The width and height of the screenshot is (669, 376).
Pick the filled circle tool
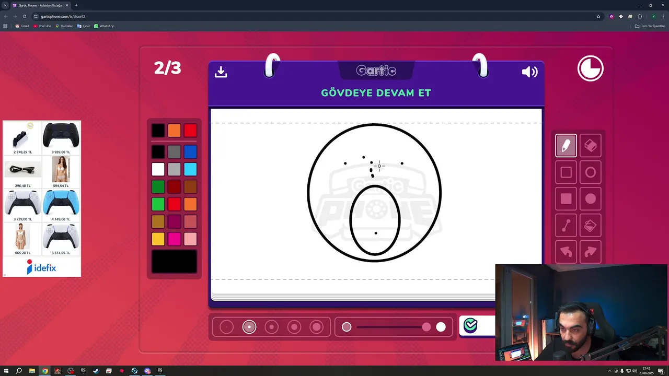[591, 199]
